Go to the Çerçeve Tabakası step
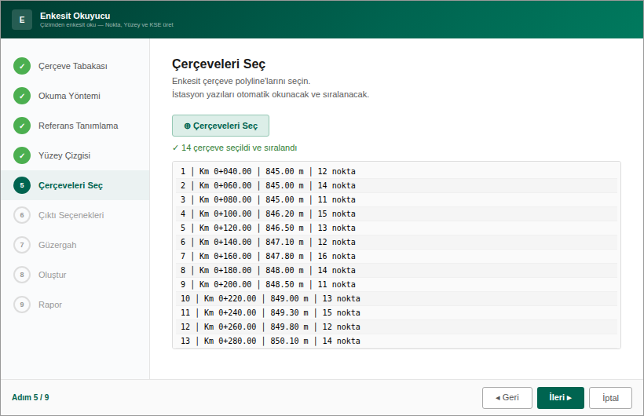This screenshot has height=416, width=644. click(75, 66)
